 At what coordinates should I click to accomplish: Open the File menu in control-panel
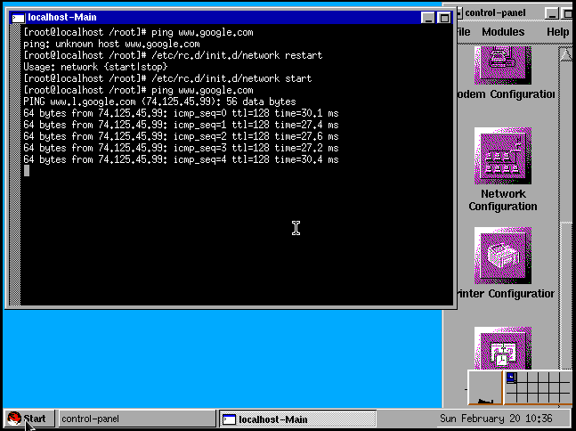[x=462, y=32]
